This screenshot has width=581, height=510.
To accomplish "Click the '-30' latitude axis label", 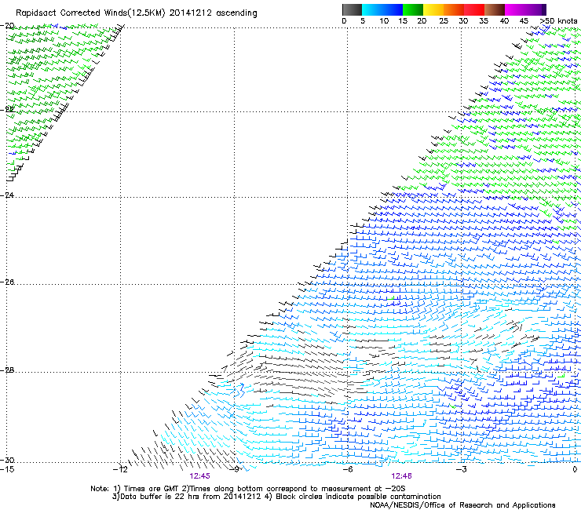I will coord(7,460).
